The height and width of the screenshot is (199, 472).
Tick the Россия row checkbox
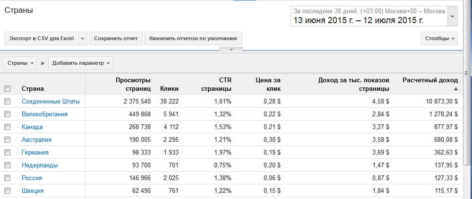[x=7, y=178]
